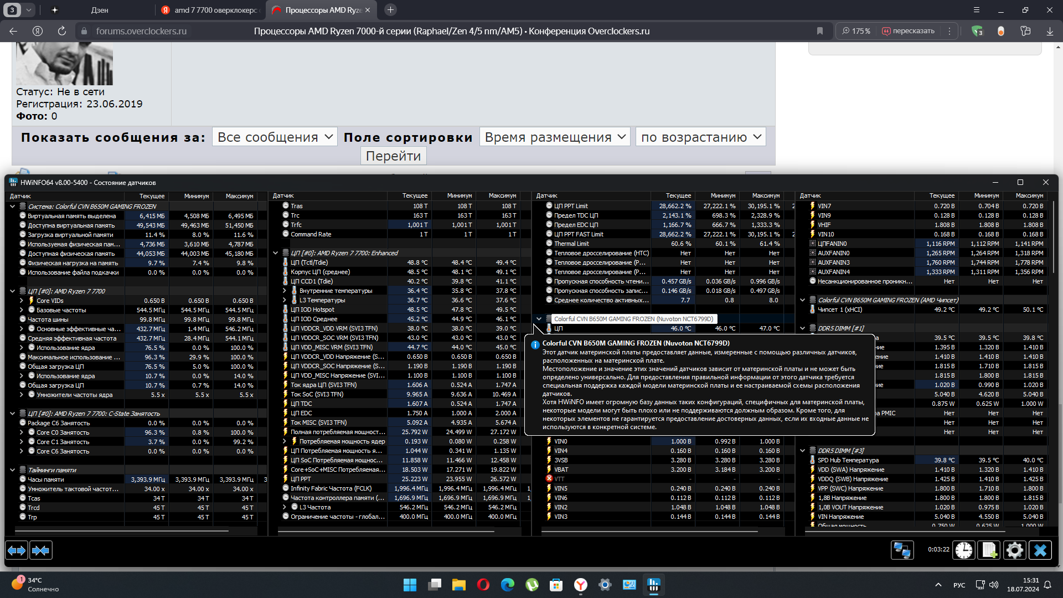Click the blue X close sensors button

click(1040, 550)
